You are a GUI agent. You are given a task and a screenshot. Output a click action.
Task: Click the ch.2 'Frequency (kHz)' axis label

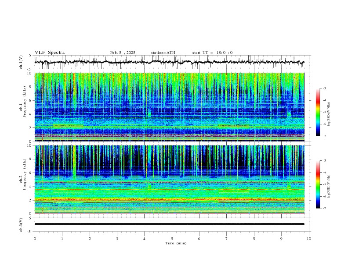25,174
